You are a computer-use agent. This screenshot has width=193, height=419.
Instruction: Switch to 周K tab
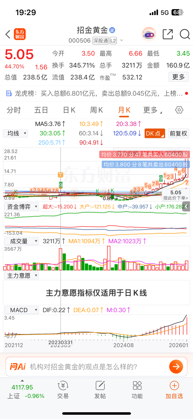tap(96, 110)
